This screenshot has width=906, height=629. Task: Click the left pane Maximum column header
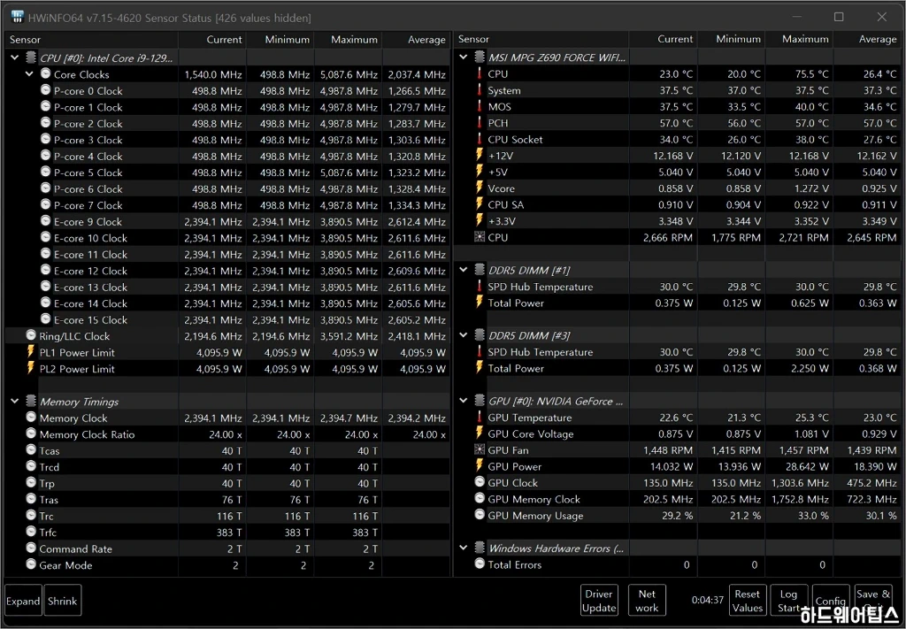click(x=348, y=40)
